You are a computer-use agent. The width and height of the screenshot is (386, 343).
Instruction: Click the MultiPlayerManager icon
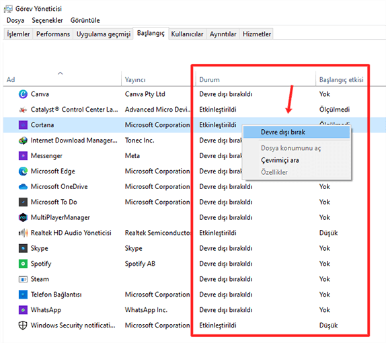click(23, 217)
